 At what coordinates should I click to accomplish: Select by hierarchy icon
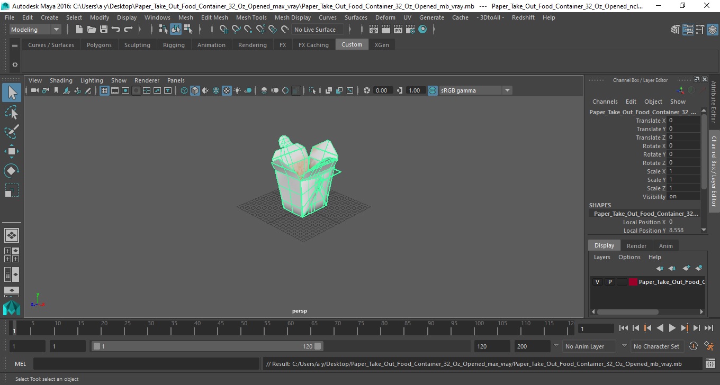tap(164, 30)
